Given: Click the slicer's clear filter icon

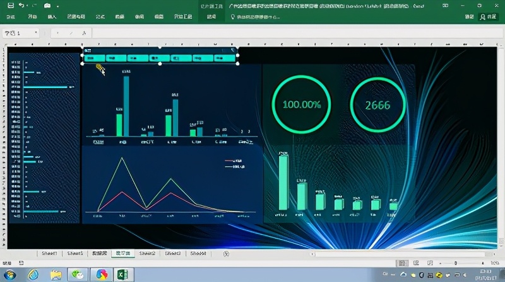Looking at the screenshot, I should [x=232, y=50].
